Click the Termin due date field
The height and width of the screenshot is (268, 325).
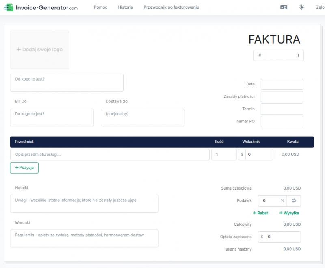(282, 109)
